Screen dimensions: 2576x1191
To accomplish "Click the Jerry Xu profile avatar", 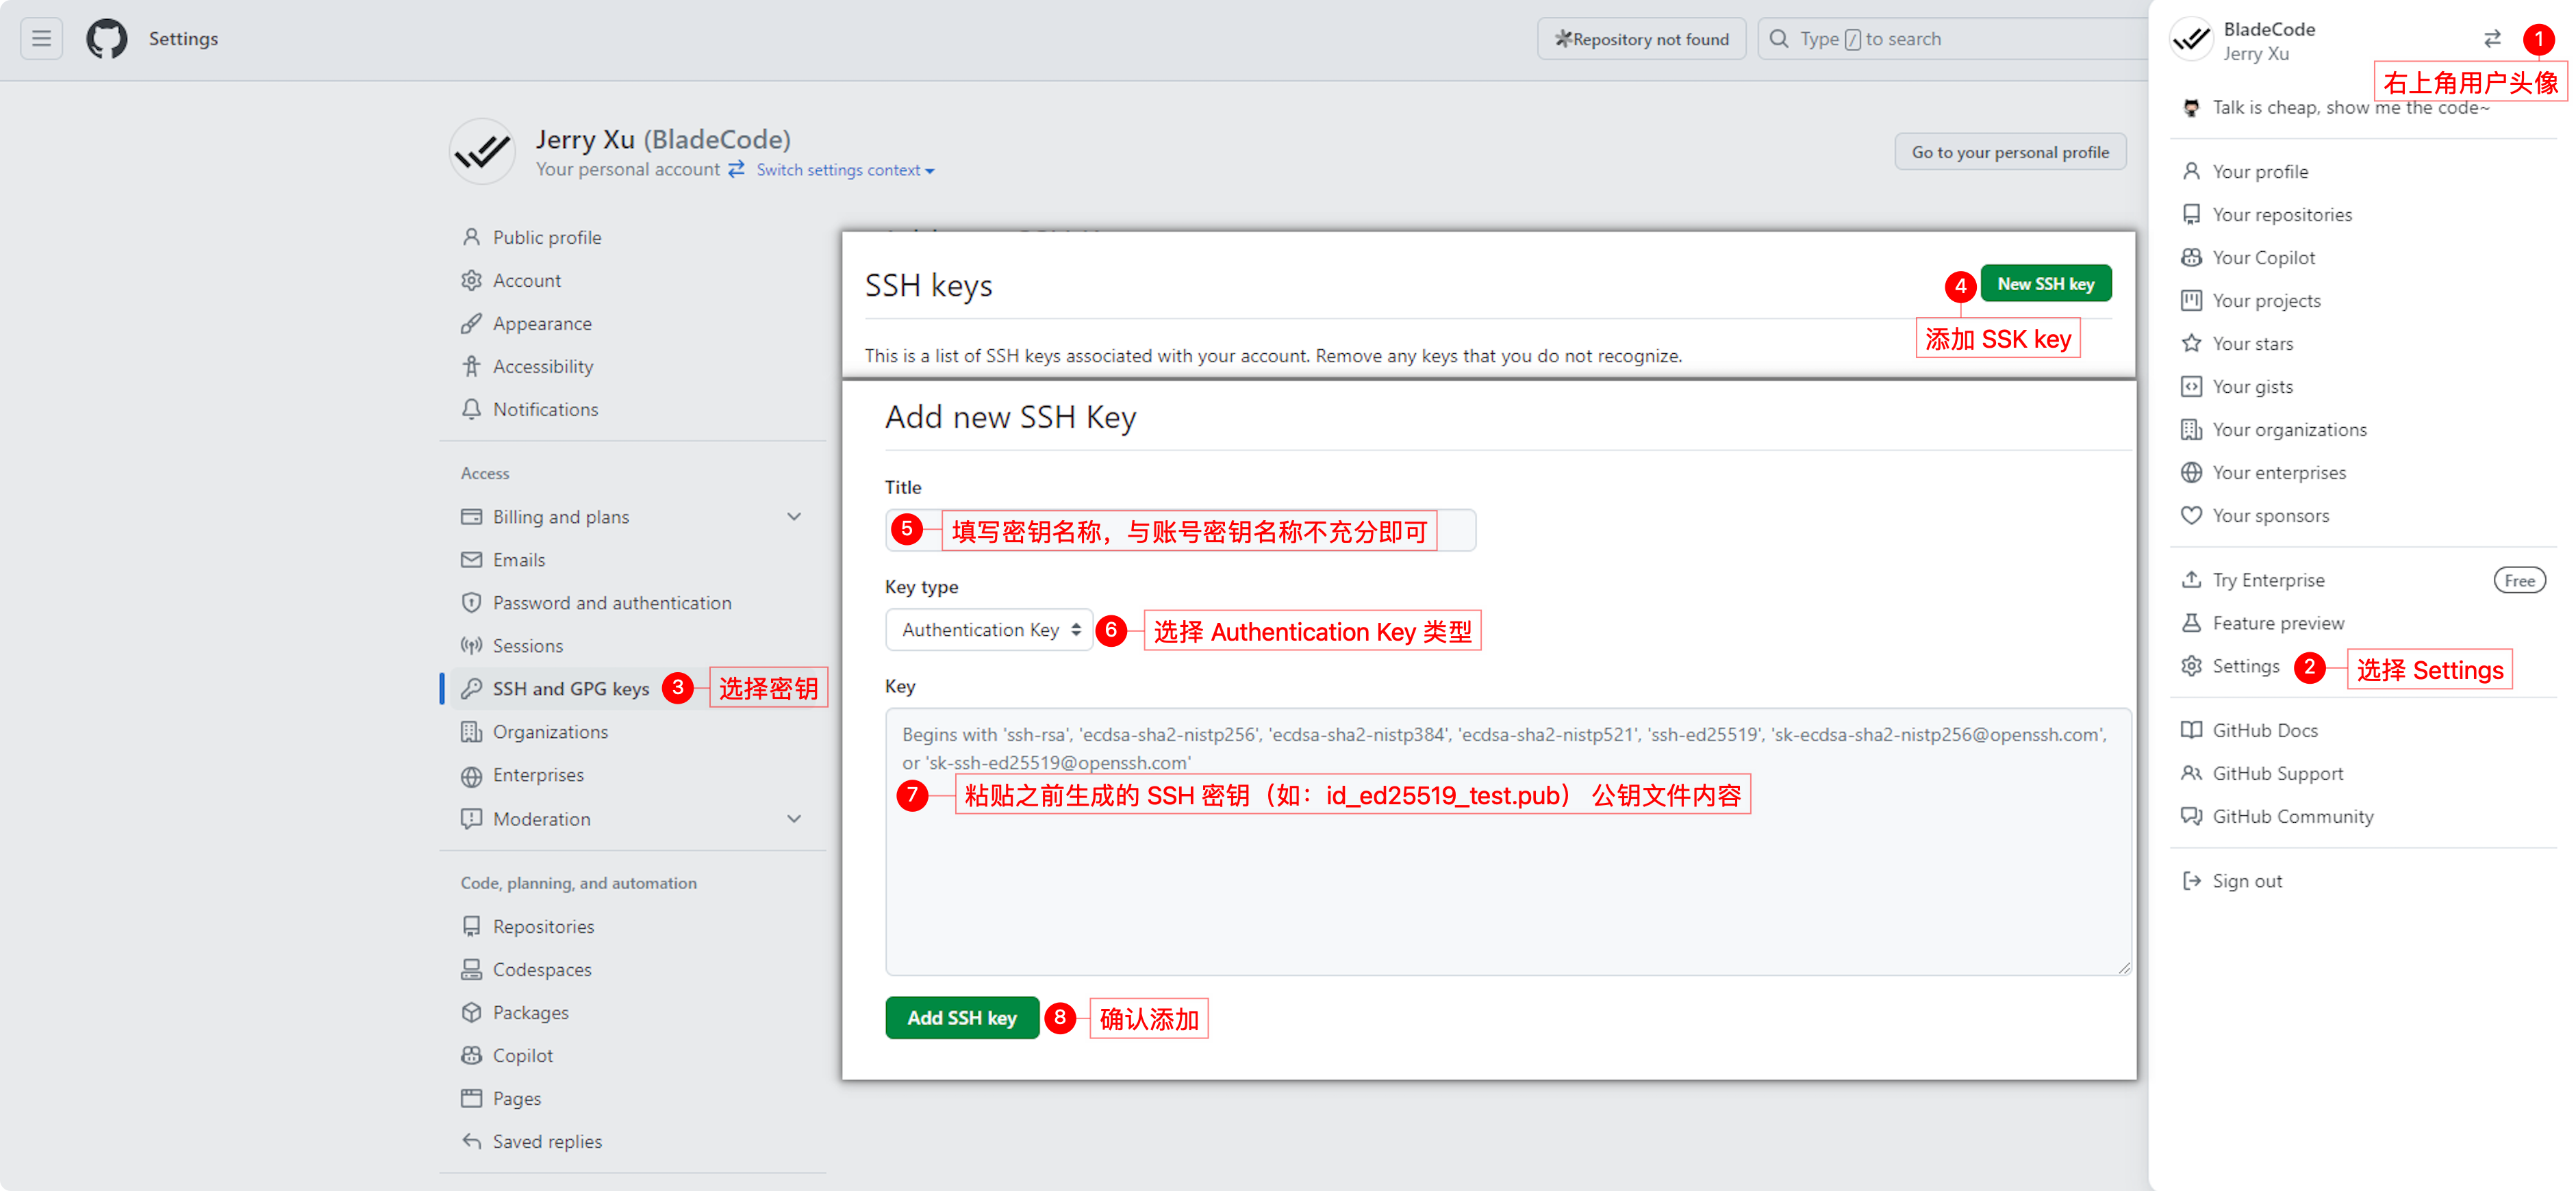I will tap(482, 152).
